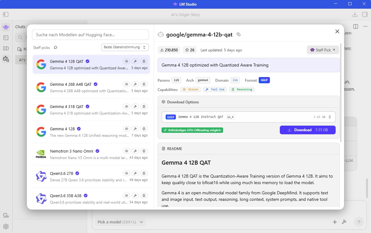Click tool use icon on Qwen3.6 27B row

(x=135, y=173)
